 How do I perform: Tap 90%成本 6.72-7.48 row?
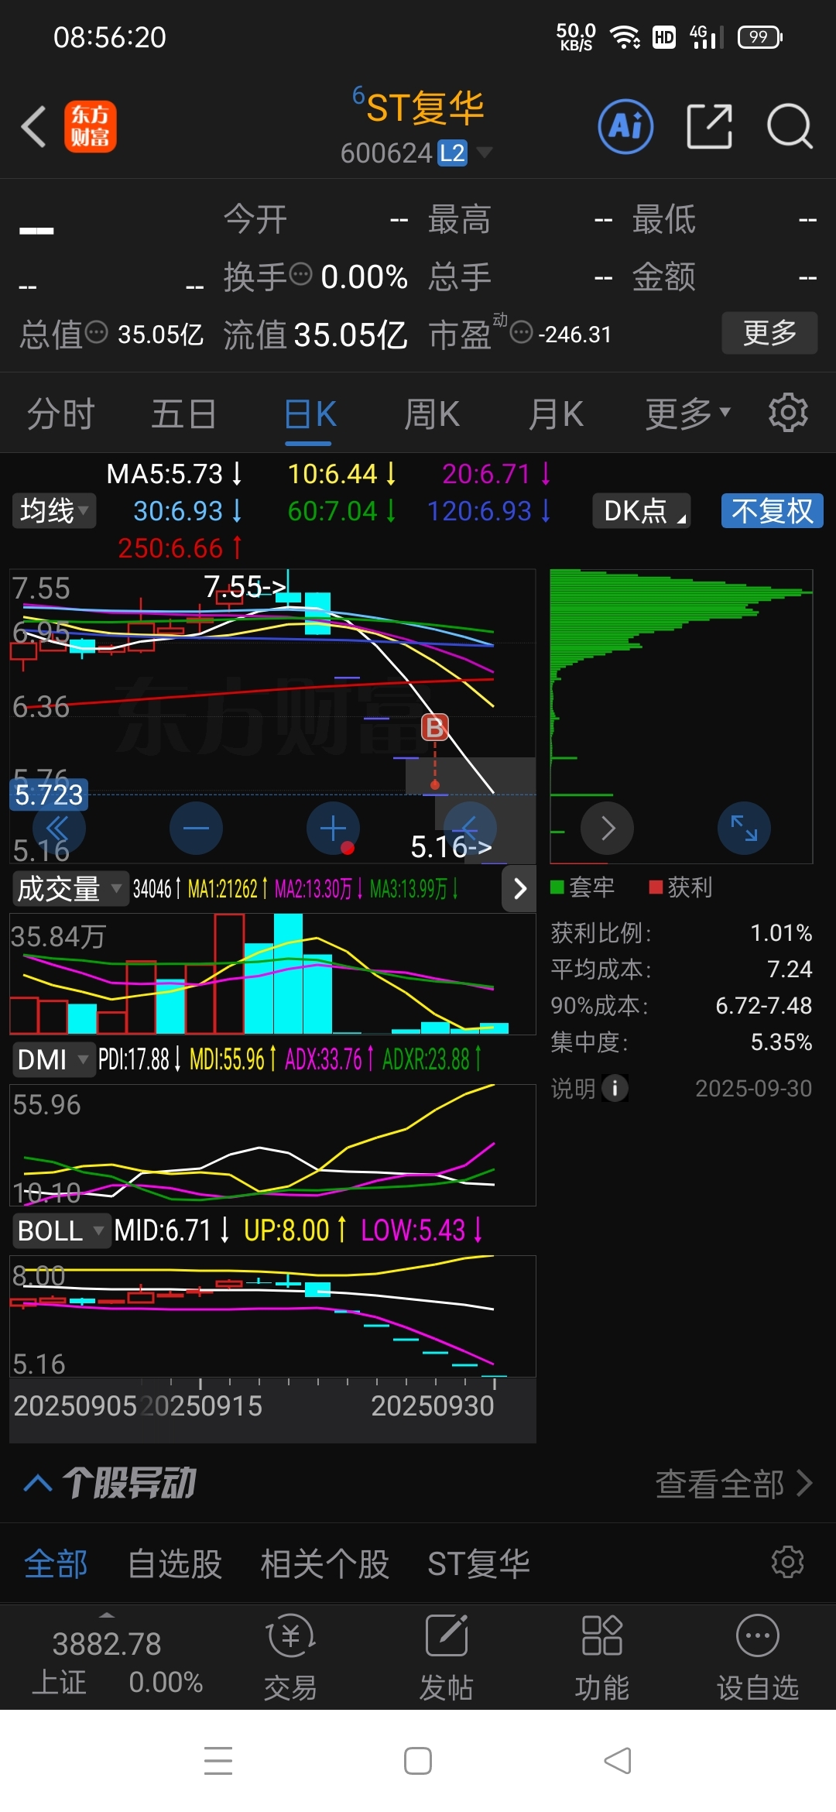(x=681, y=1005)
